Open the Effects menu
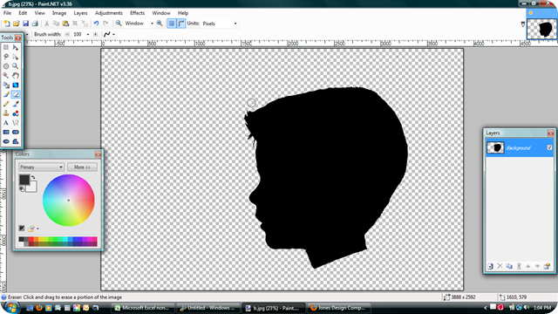The image size is (558, 314). click(137, 13)
